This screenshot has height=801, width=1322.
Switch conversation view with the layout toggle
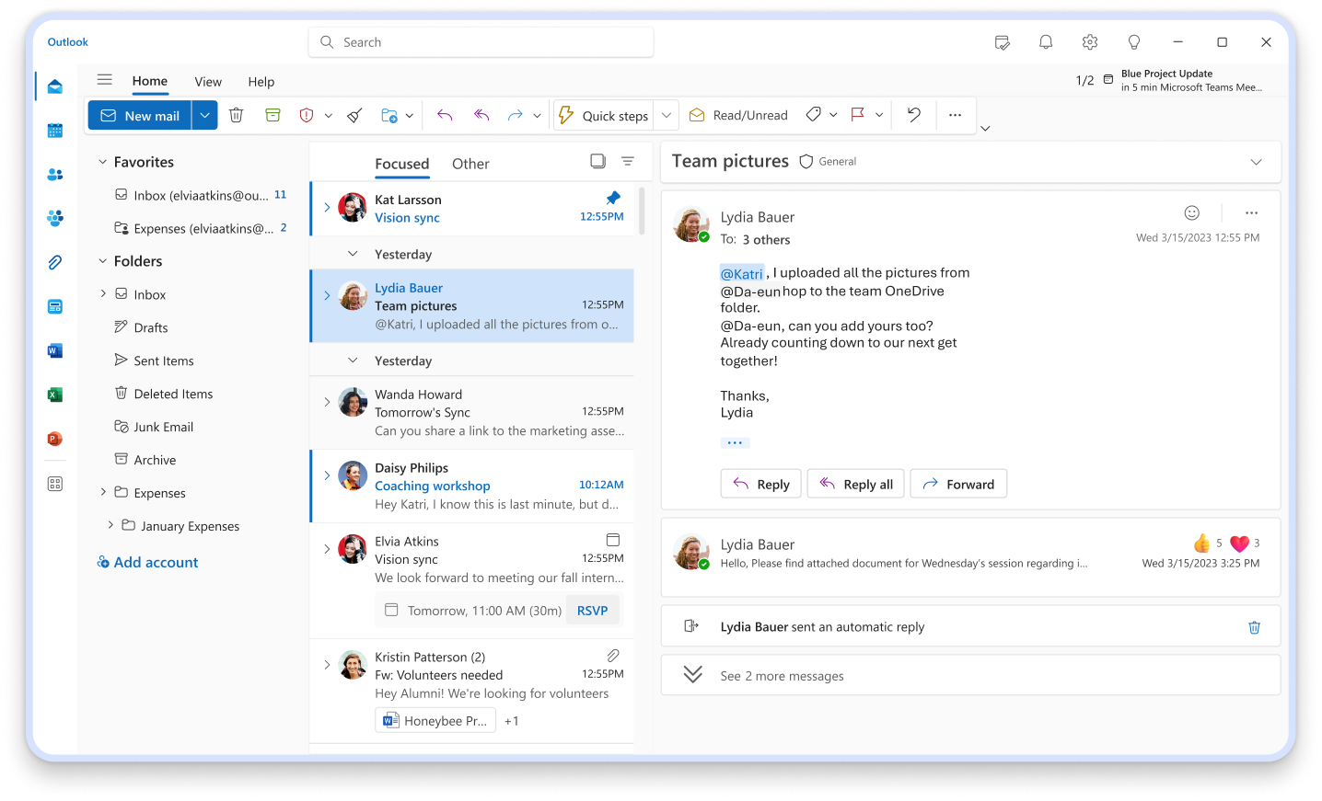[597, 160]
